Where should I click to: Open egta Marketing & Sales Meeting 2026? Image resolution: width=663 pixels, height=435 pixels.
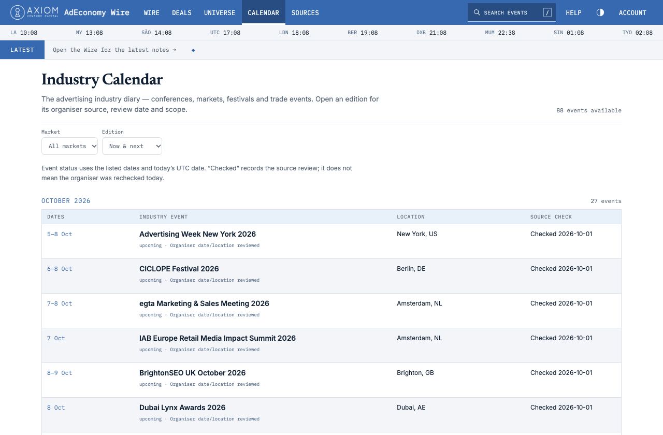pyautogui.click(x=204, y=303)
